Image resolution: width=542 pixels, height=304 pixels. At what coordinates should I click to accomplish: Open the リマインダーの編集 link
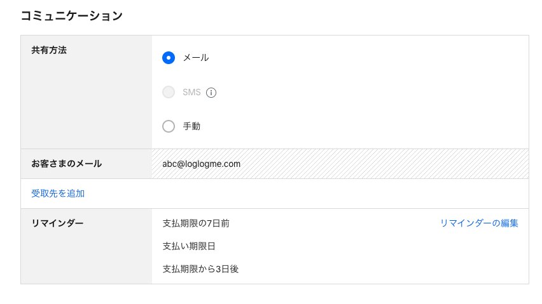[x=479, y=223]
